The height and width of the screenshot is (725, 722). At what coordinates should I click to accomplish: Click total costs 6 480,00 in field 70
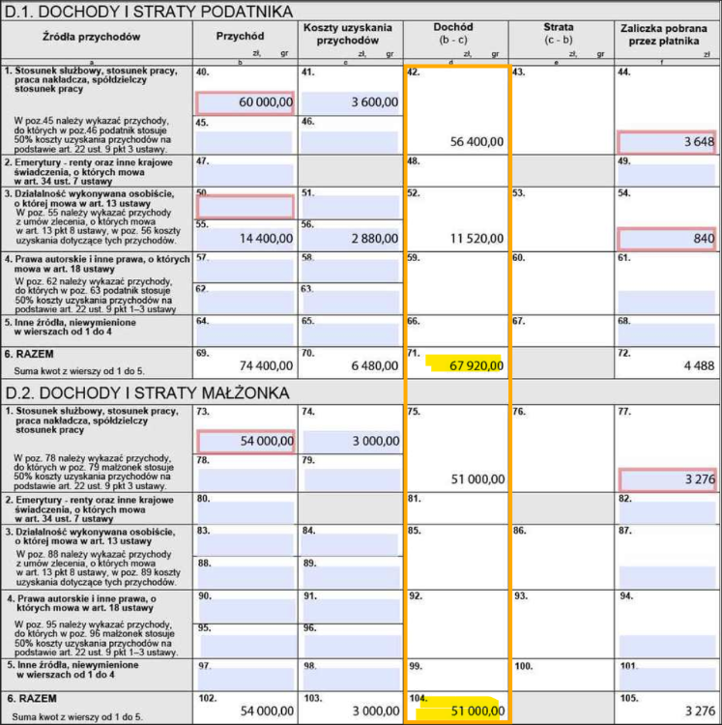(374, 365)
